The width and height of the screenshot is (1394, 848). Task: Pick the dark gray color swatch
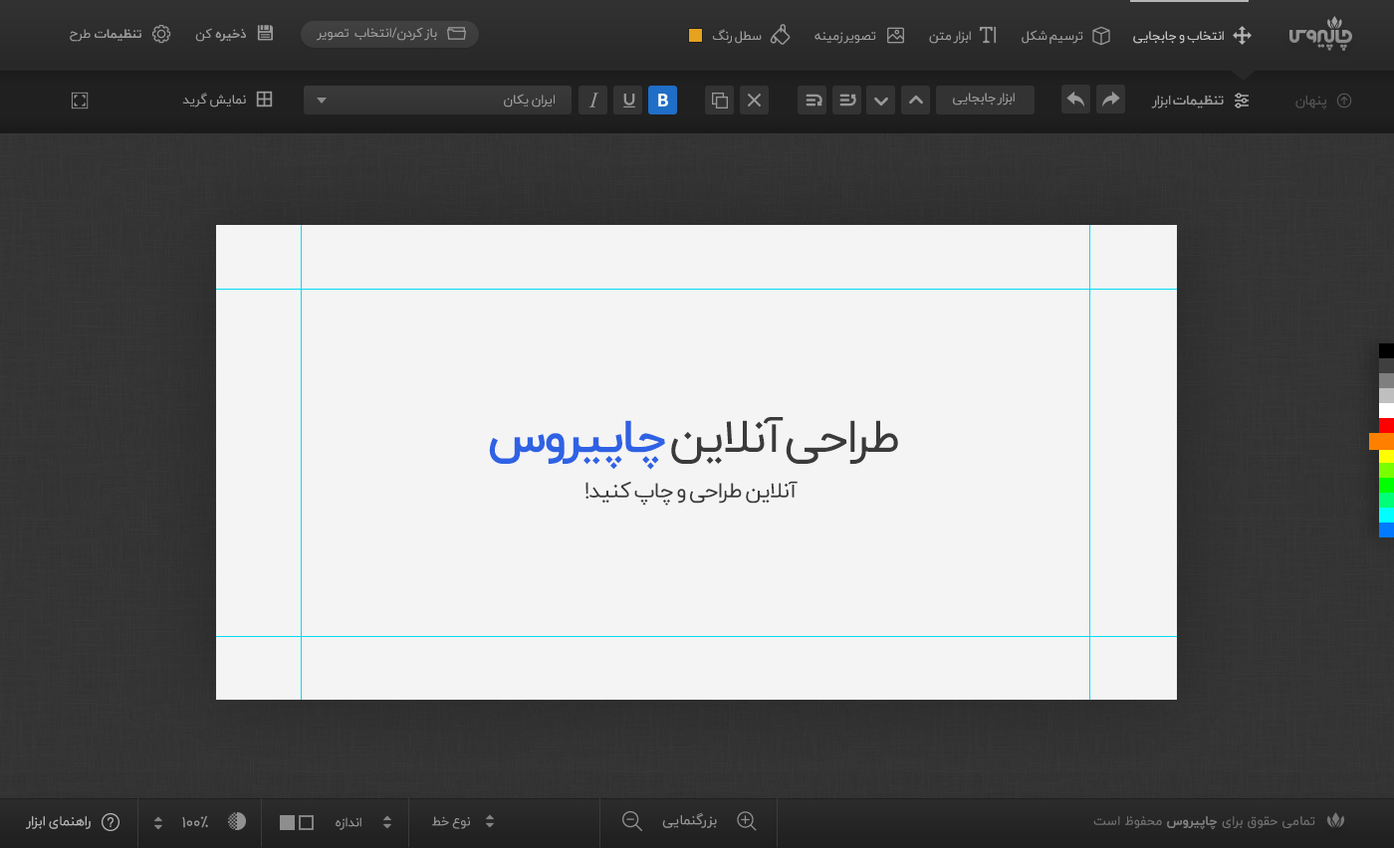pyautogui.click(x=1386, y=365)
